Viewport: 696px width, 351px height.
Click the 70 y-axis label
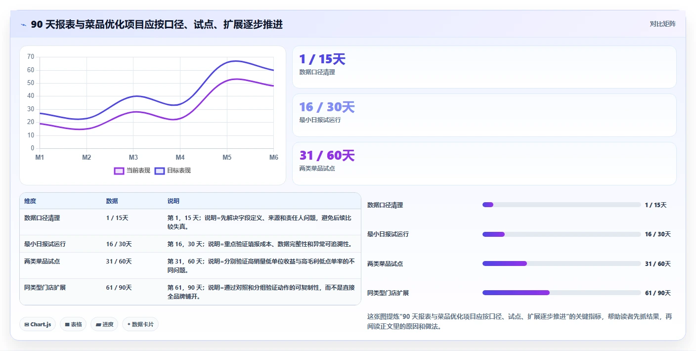tap(31, 57)
